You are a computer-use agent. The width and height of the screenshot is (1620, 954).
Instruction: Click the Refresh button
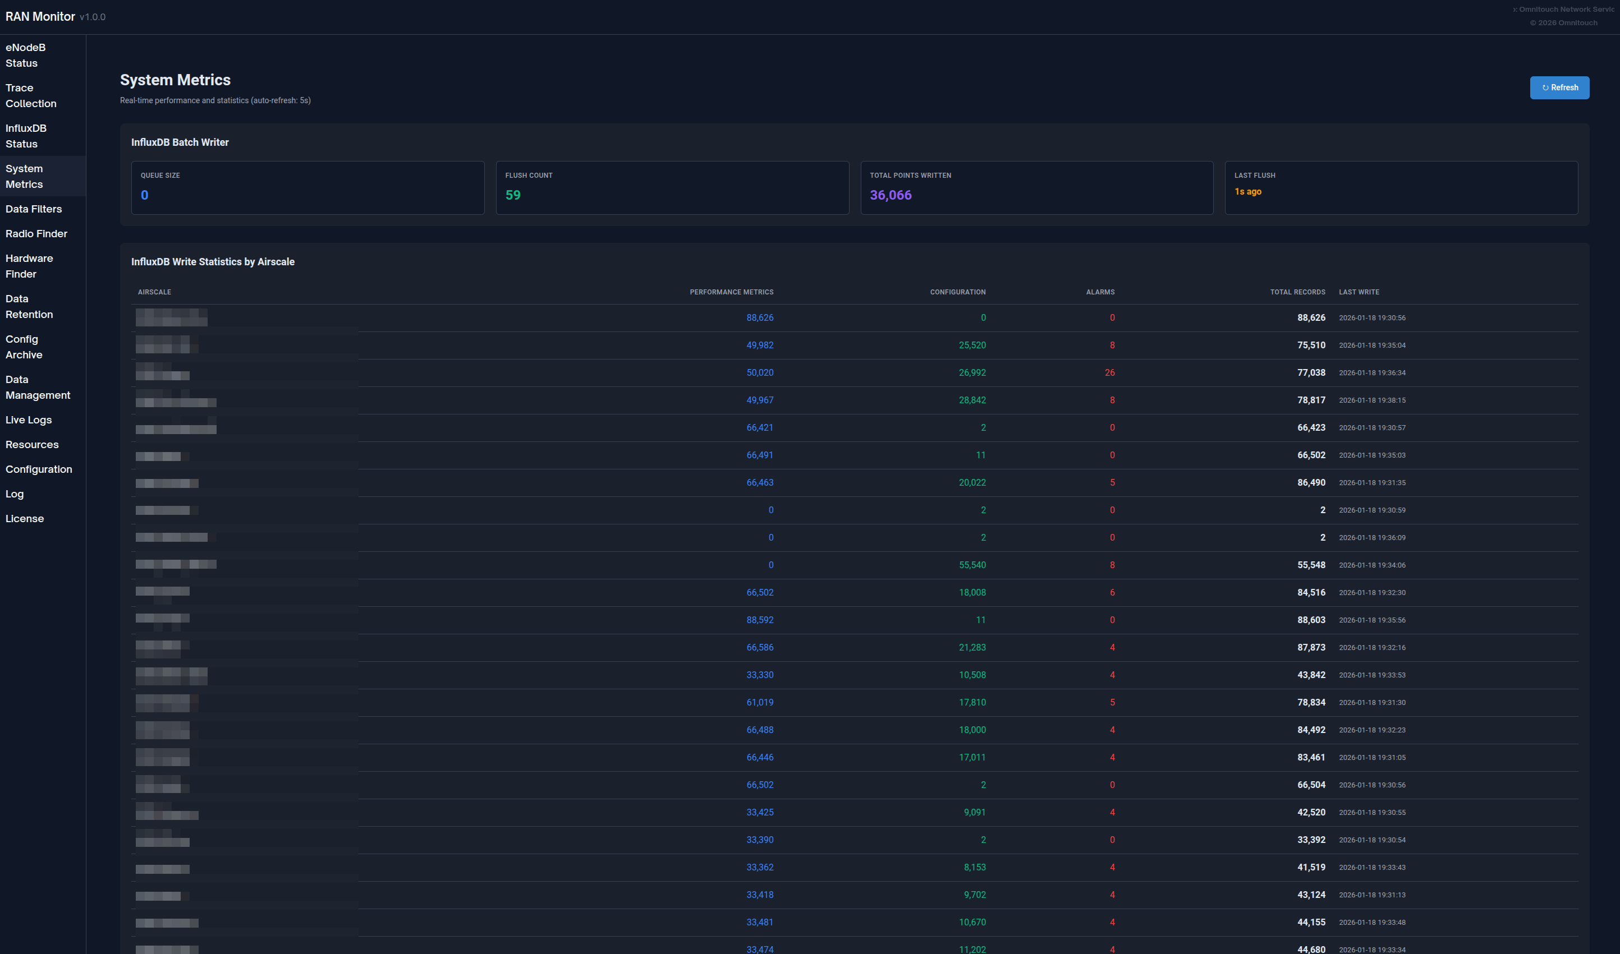1558,87
